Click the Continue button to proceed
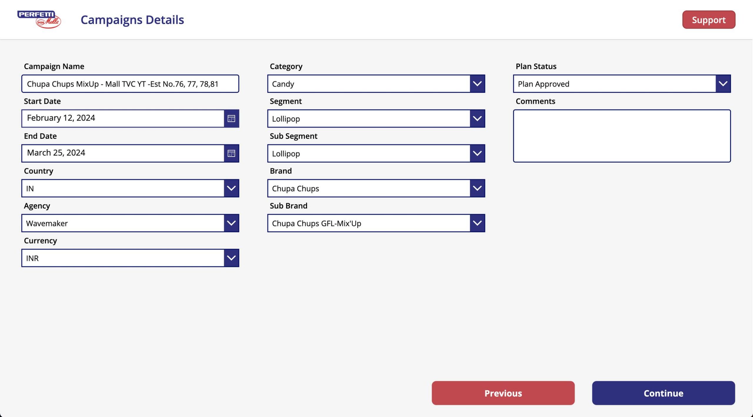 [x=664, y=393]
